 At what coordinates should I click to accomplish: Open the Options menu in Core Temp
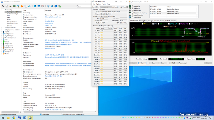99,4
